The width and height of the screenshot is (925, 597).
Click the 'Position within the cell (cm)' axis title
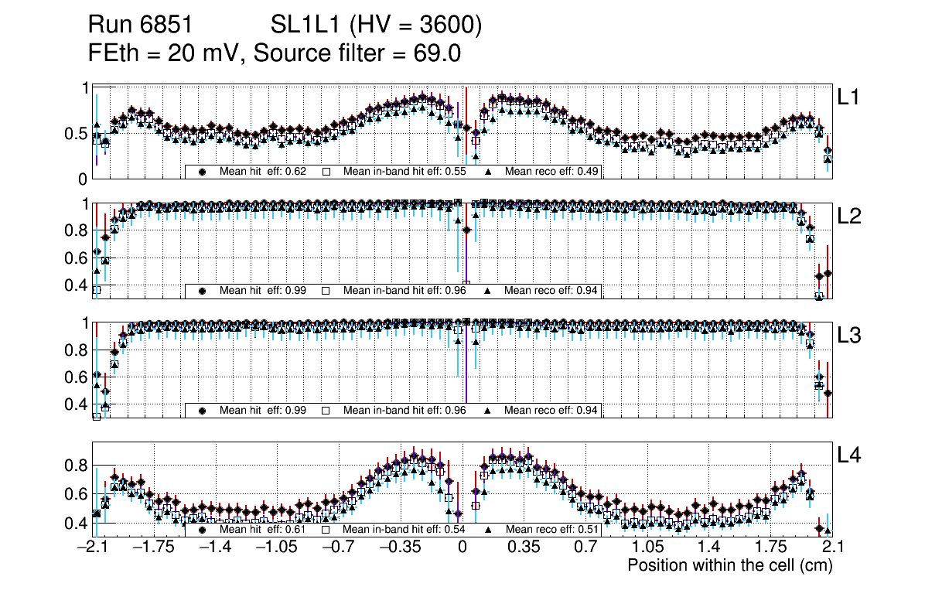(729, 565)
